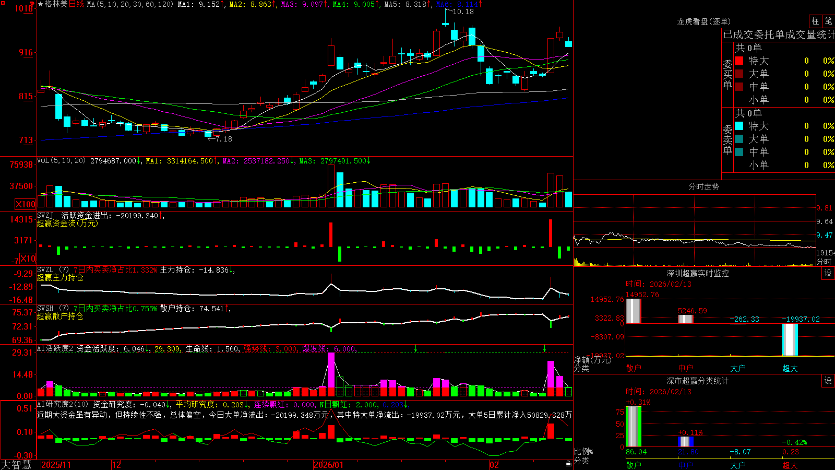The image size is (835, 470).
Task: Click the teal 中单 sell-order swatch
Action: [739, 152]
